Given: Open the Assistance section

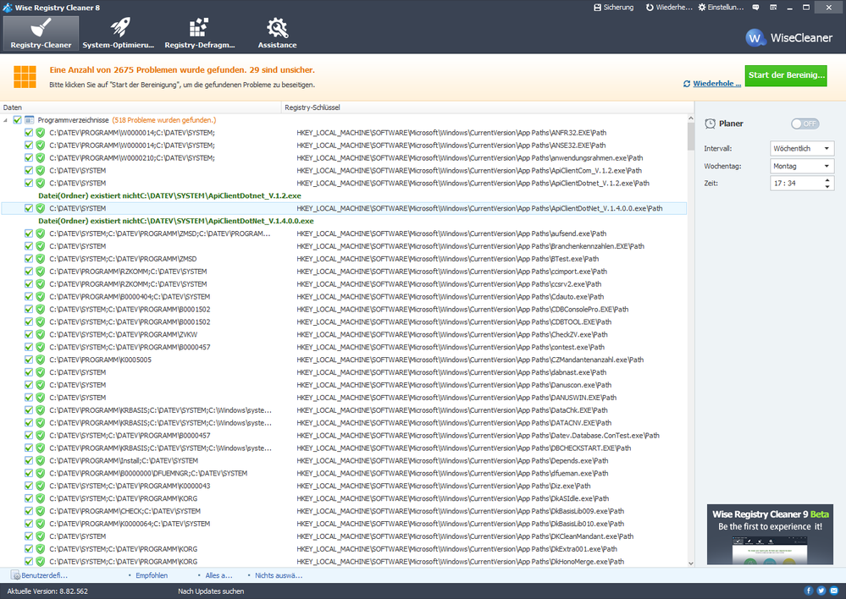Looking at the screenshot, I should click(277, 33).
